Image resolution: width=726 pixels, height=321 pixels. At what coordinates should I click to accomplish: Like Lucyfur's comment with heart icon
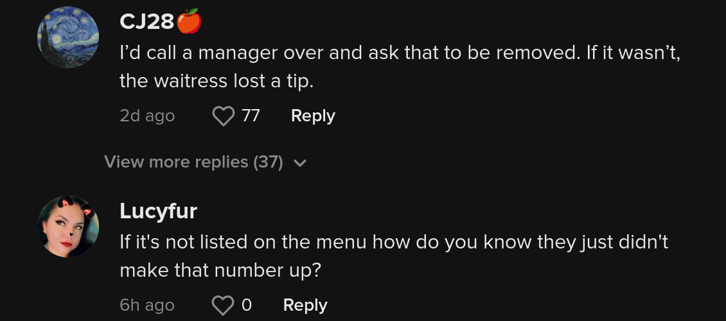coord(223,306)
